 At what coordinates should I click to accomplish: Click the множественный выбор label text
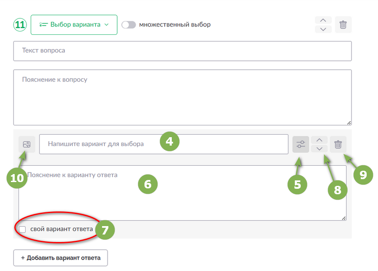pos(175,25)
